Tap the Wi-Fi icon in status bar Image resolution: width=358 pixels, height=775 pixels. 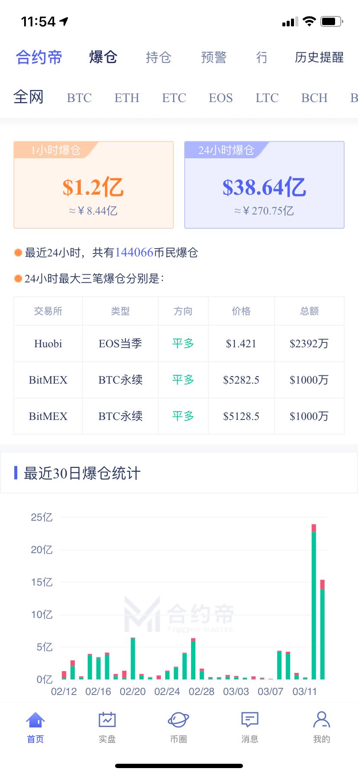pos(309,21)
